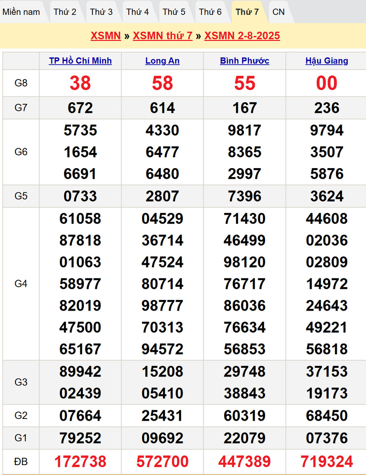Visit the Hậu Giang province link
Screen dimensions: 366x475
click(x=326, y=61)
